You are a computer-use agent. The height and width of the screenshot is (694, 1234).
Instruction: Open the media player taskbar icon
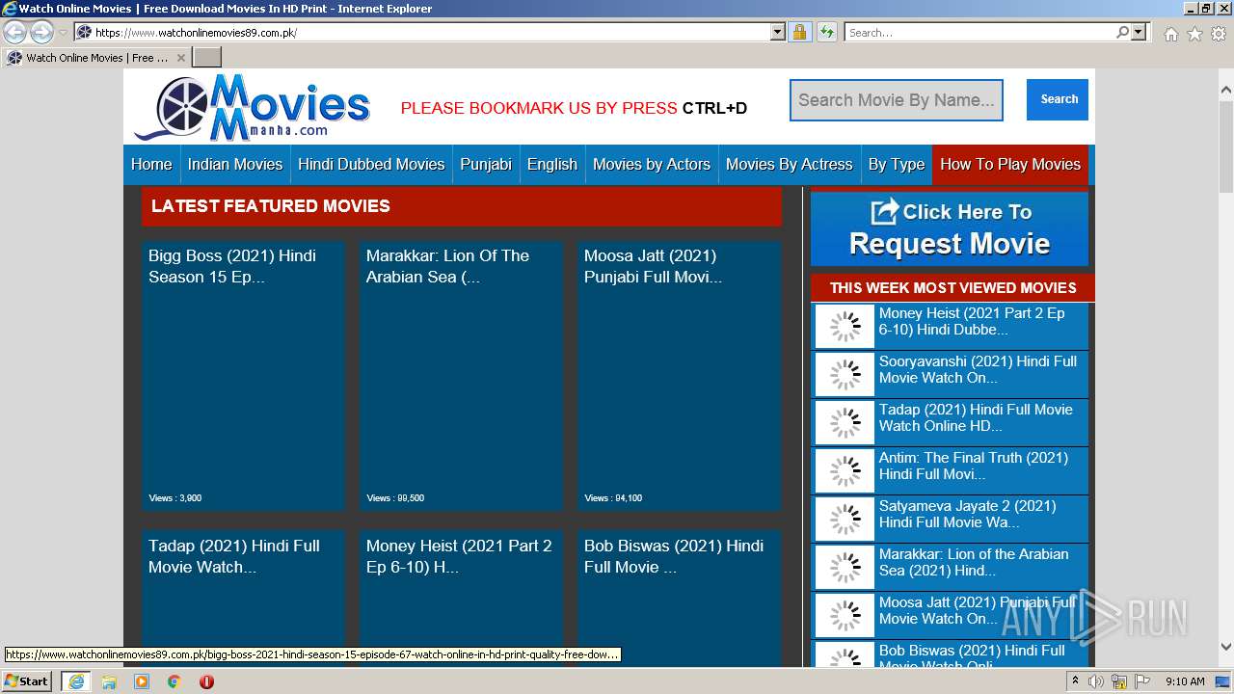click(x=142, y=681)
